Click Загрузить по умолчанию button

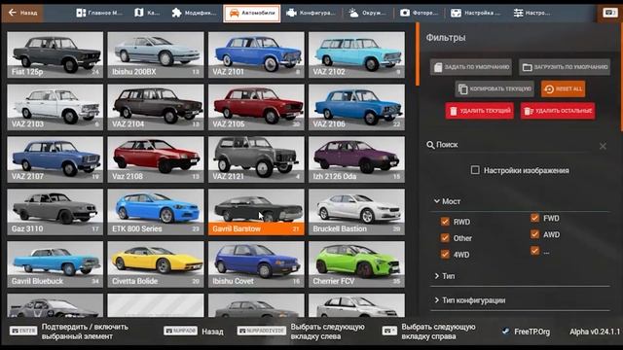(x=565, y=67)
